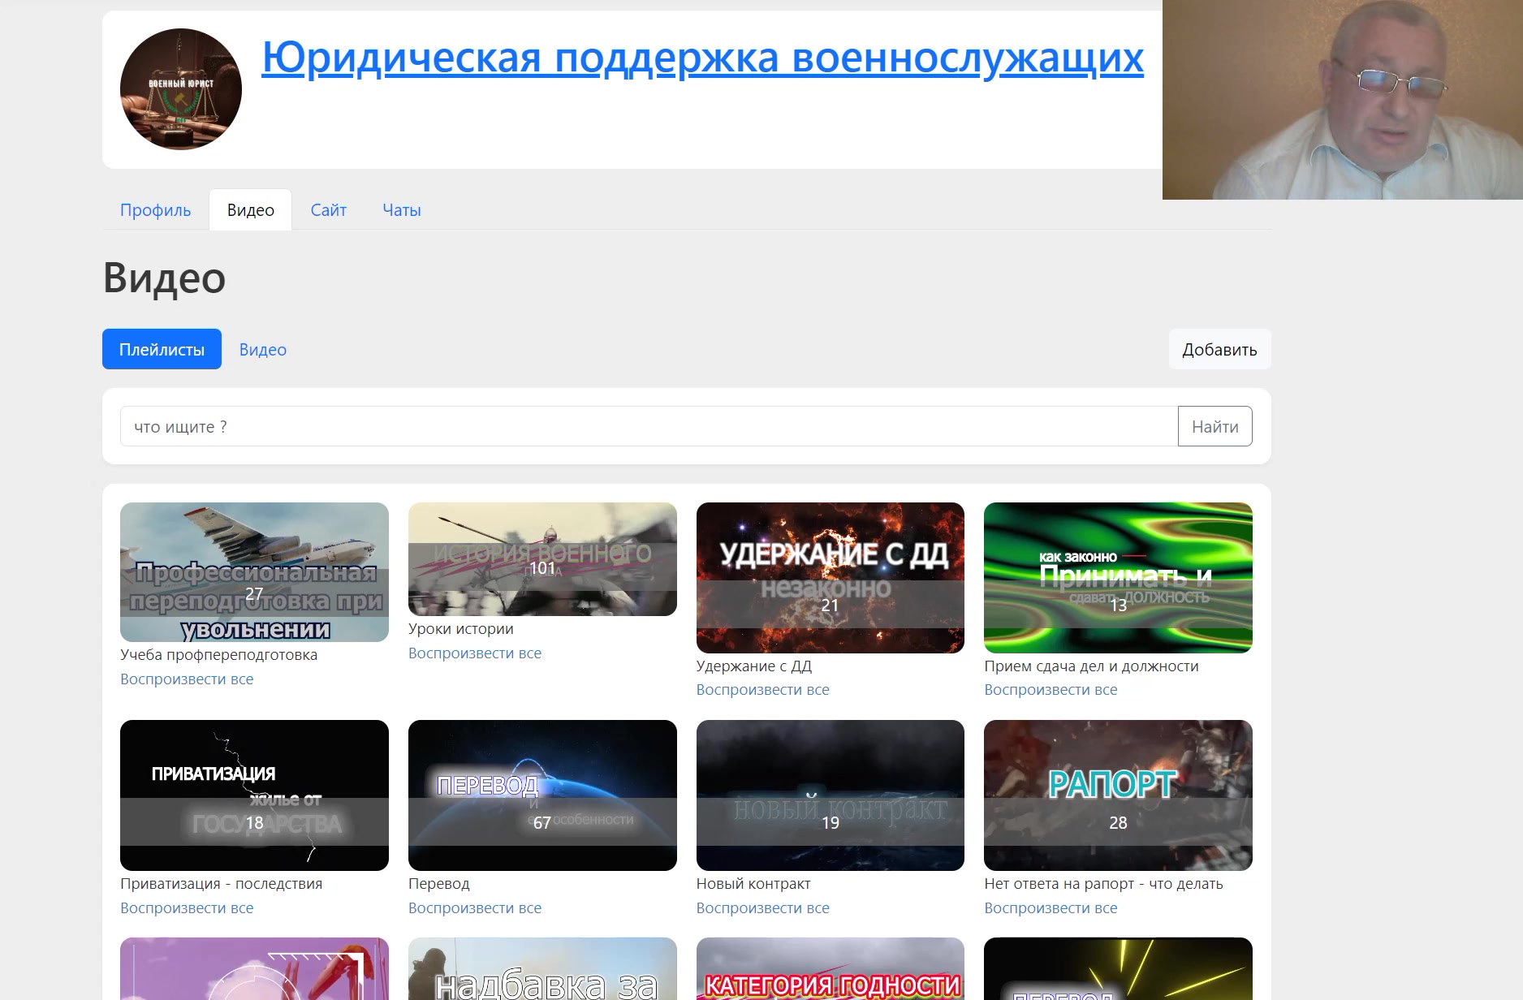Open the round military lawyer logo
Image resolution: width=1523 pixels, height=1000 pixels.
coord(181,89)
